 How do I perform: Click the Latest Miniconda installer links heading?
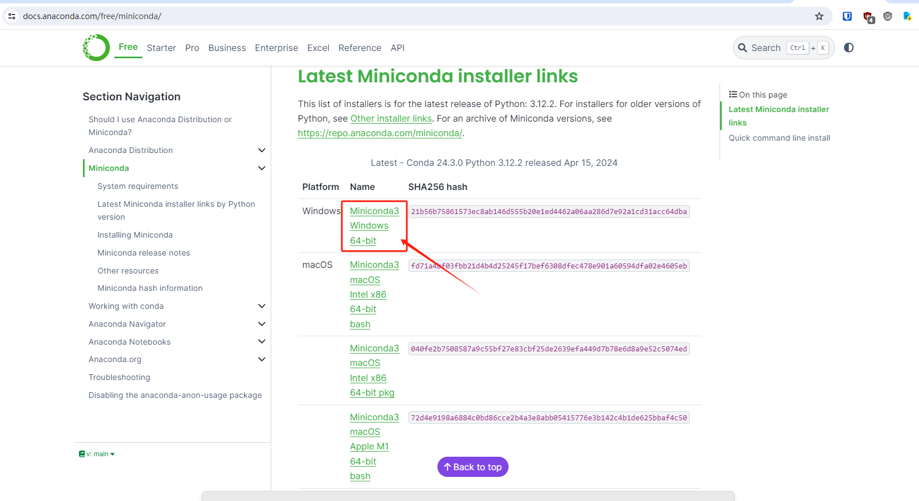(438, 76)
